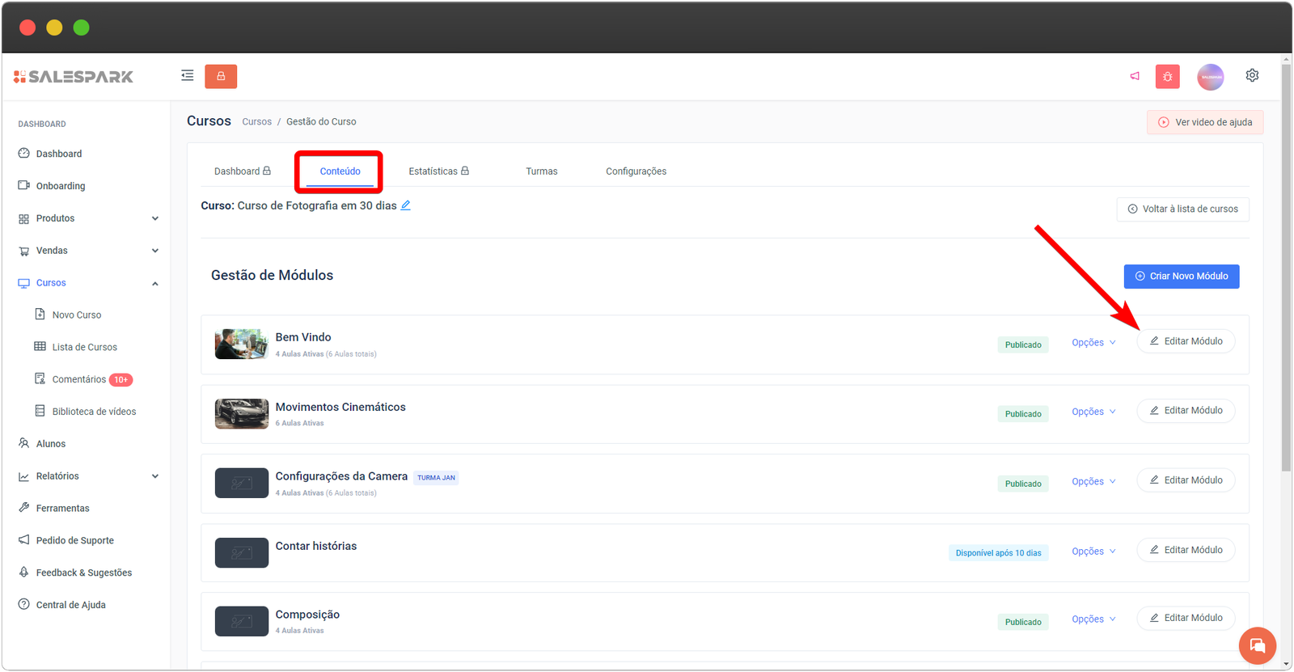Click the user avatar in top bar
The image size is (1294, 672).
coord(1210,77)
